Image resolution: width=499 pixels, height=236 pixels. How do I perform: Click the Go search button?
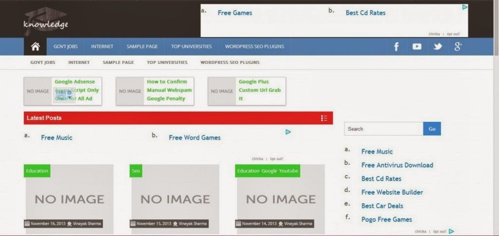432,129
